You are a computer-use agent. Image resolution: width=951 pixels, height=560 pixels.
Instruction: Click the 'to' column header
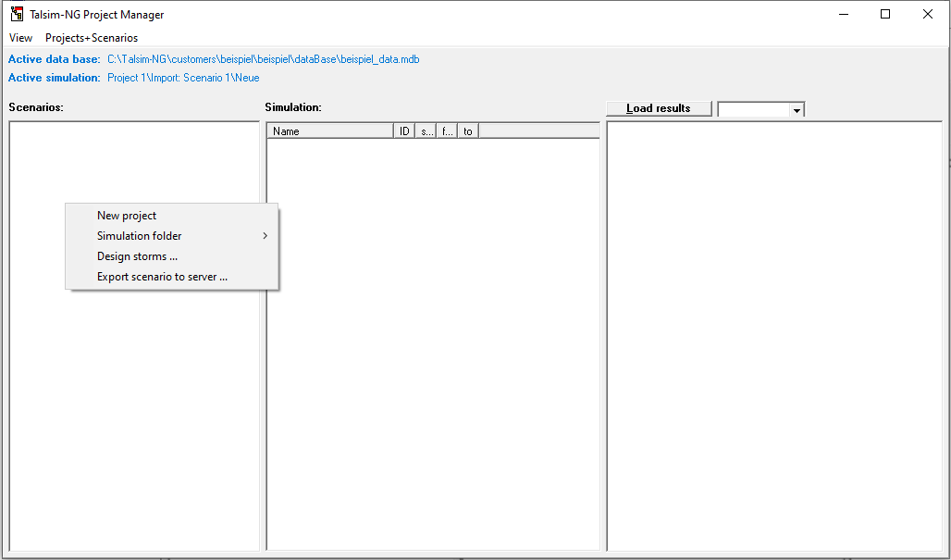pos(468,131)
